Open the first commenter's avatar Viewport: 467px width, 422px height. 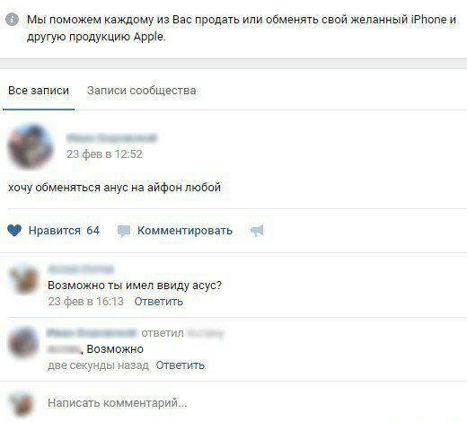pos(24,280)
